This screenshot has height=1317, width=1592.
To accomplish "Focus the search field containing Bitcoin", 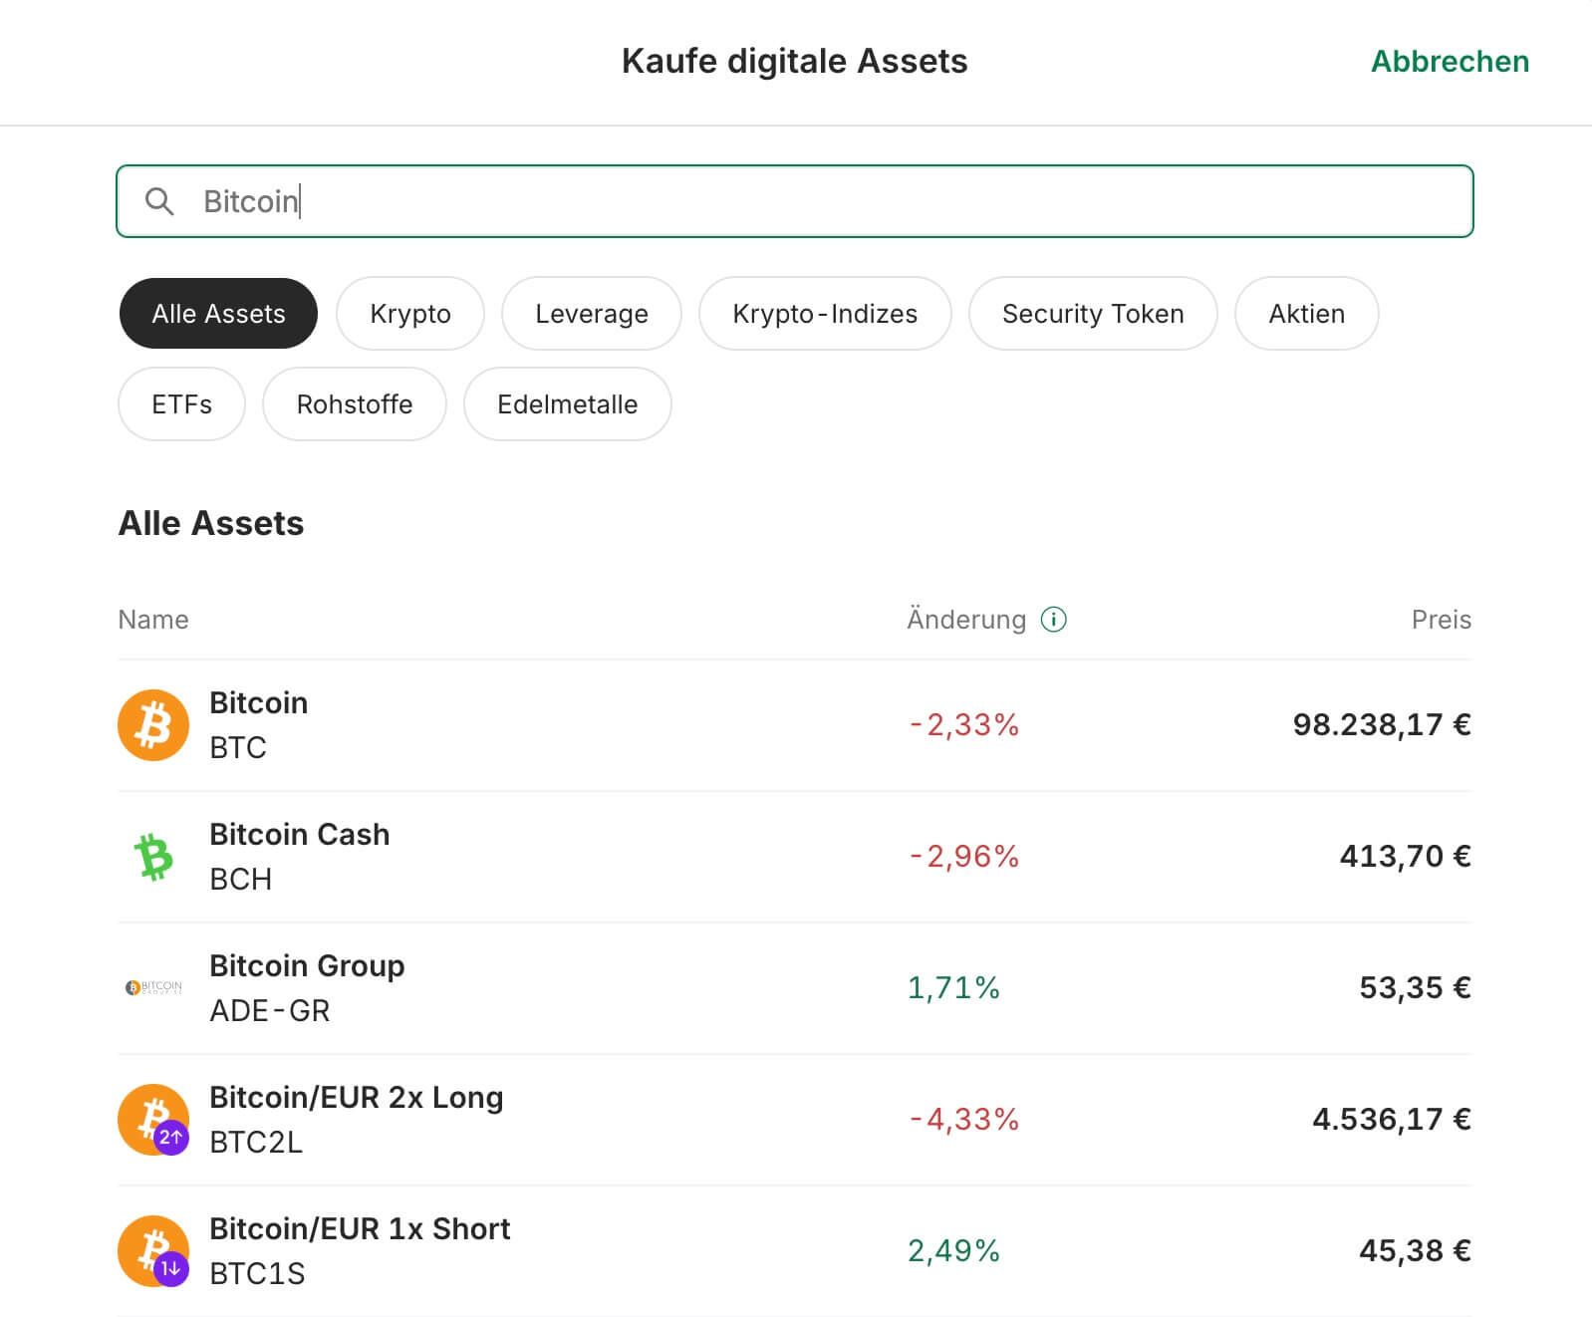I will [795, 201].
